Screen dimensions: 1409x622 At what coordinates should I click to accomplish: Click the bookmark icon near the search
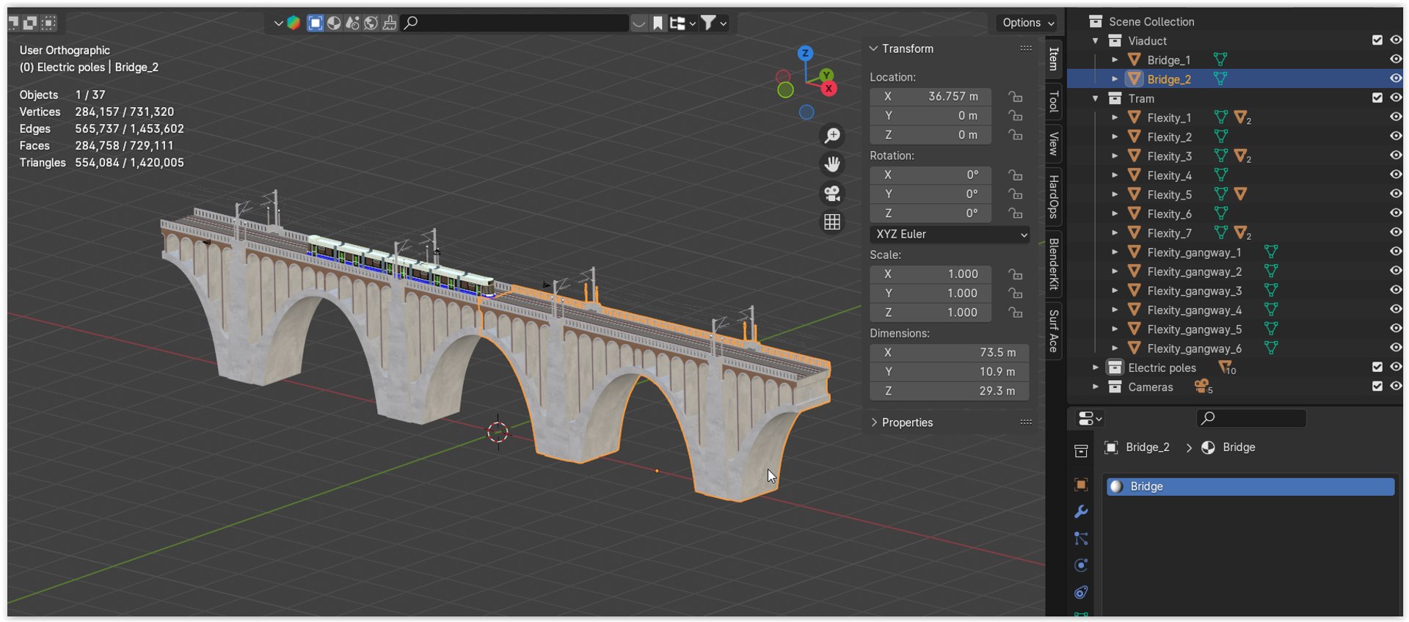point(658,23)
